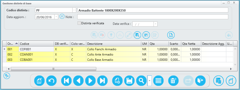This screenshot has height=90, width=240.
Task: Click the stacked database tables icon
Action: [x=218, y=81]
